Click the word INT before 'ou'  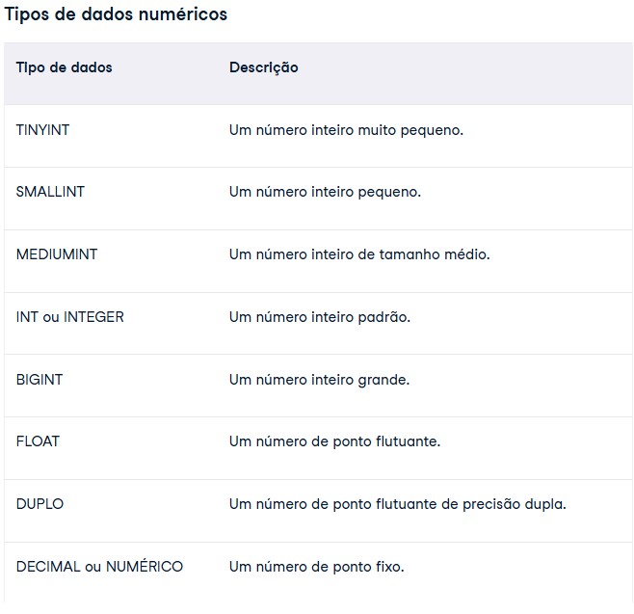[27, 316]
